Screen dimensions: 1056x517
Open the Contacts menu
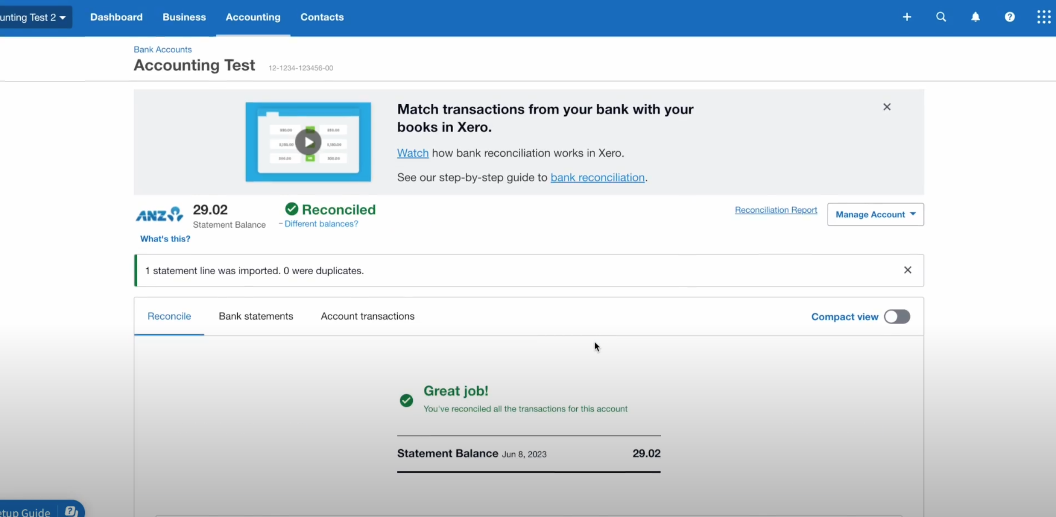point(322,17)
